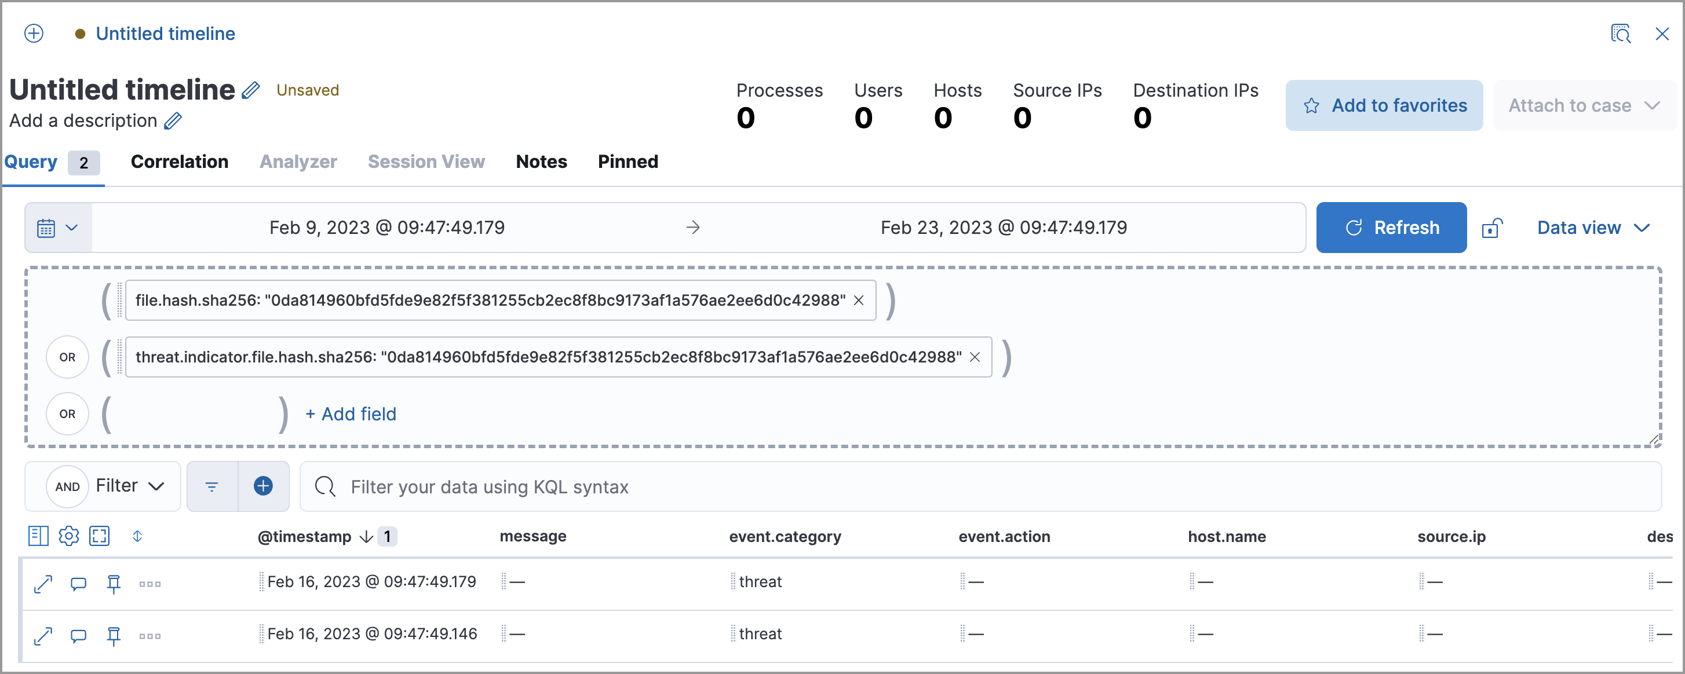Click the plus button to add new filter

[263, 486]
